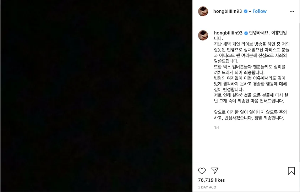
Task: Click the profile avatar beside the caption
Action: (203, 35)
